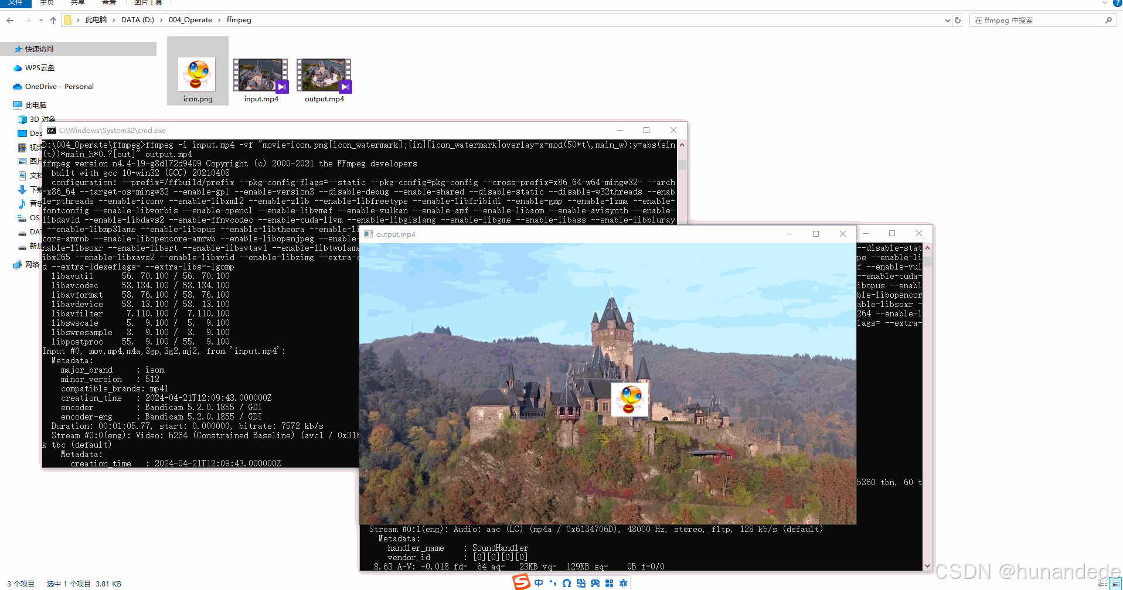This screenshot has width=1123, height=590.
Task: Open the Sogou translation tool icon
Action: pyautogui.click(x=581, y=583)
